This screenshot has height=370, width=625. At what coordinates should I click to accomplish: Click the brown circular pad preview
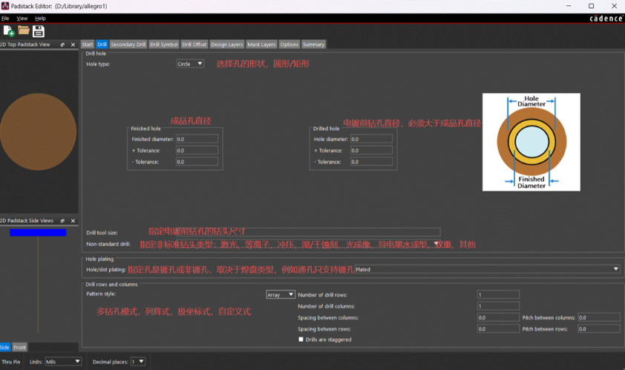(x=39, y=132)
